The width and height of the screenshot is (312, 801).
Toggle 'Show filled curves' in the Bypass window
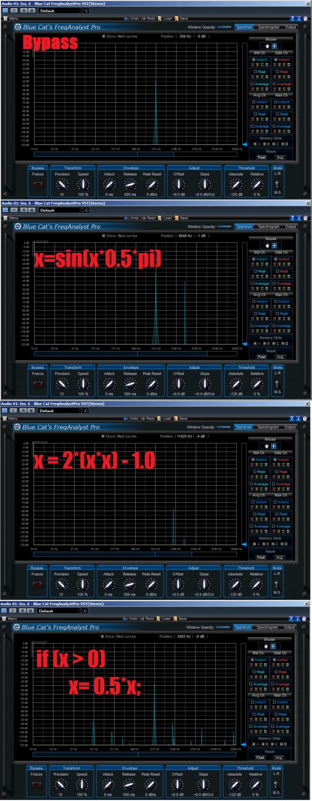[120, 37]
